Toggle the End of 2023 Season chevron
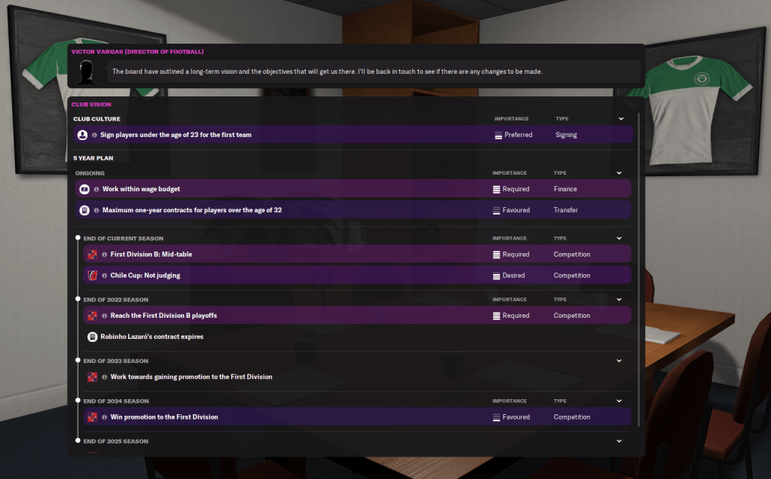Screen dimensions: 771x479 (x=619, y=361)
